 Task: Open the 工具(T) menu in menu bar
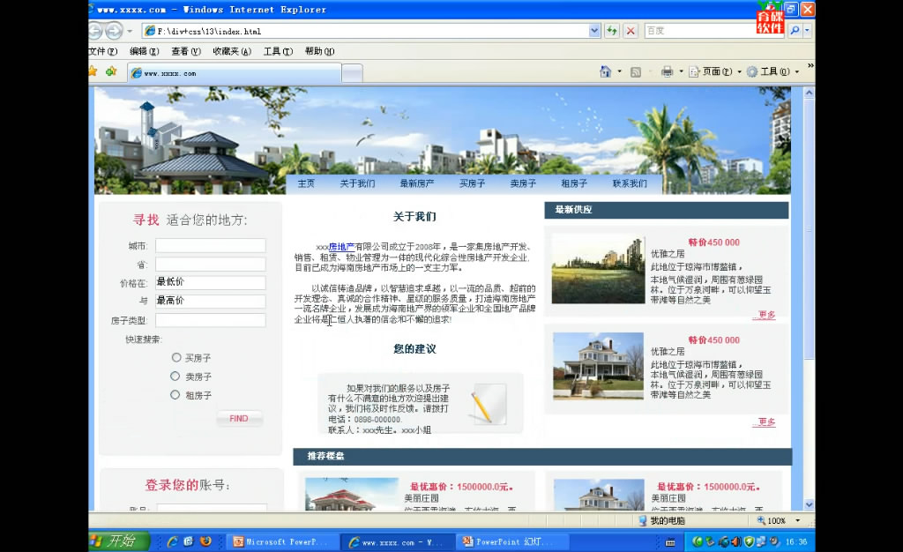point(278,51)
